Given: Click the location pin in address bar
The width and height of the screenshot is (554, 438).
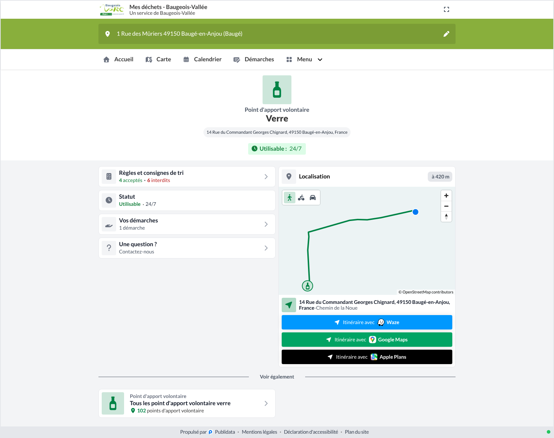Looking at the screenshot, I should (x=107, y=34).
